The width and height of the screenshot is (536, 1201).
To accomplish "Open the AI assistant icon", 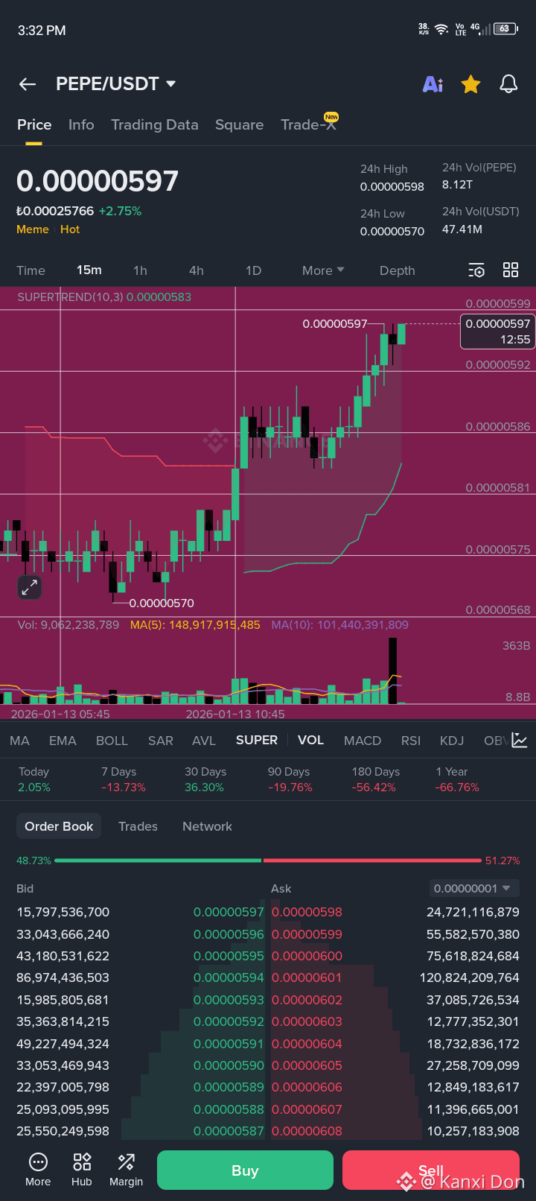I will [x=433, y=84].
